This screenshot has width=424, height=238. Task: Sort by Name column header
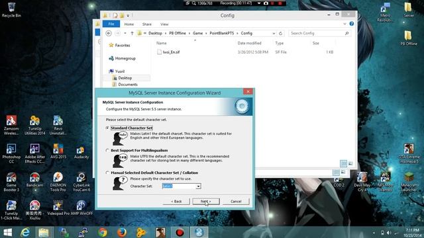[x=162, y=43]
